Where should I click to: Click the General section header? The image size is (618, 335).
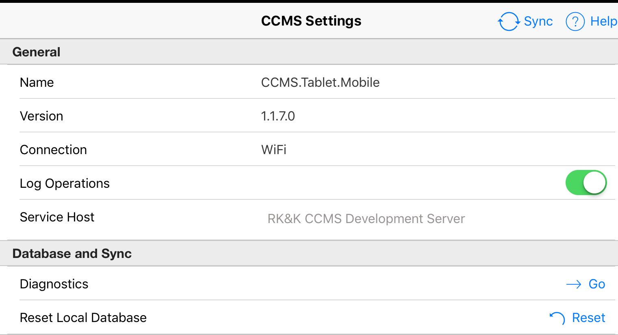[x=37, y=52]
